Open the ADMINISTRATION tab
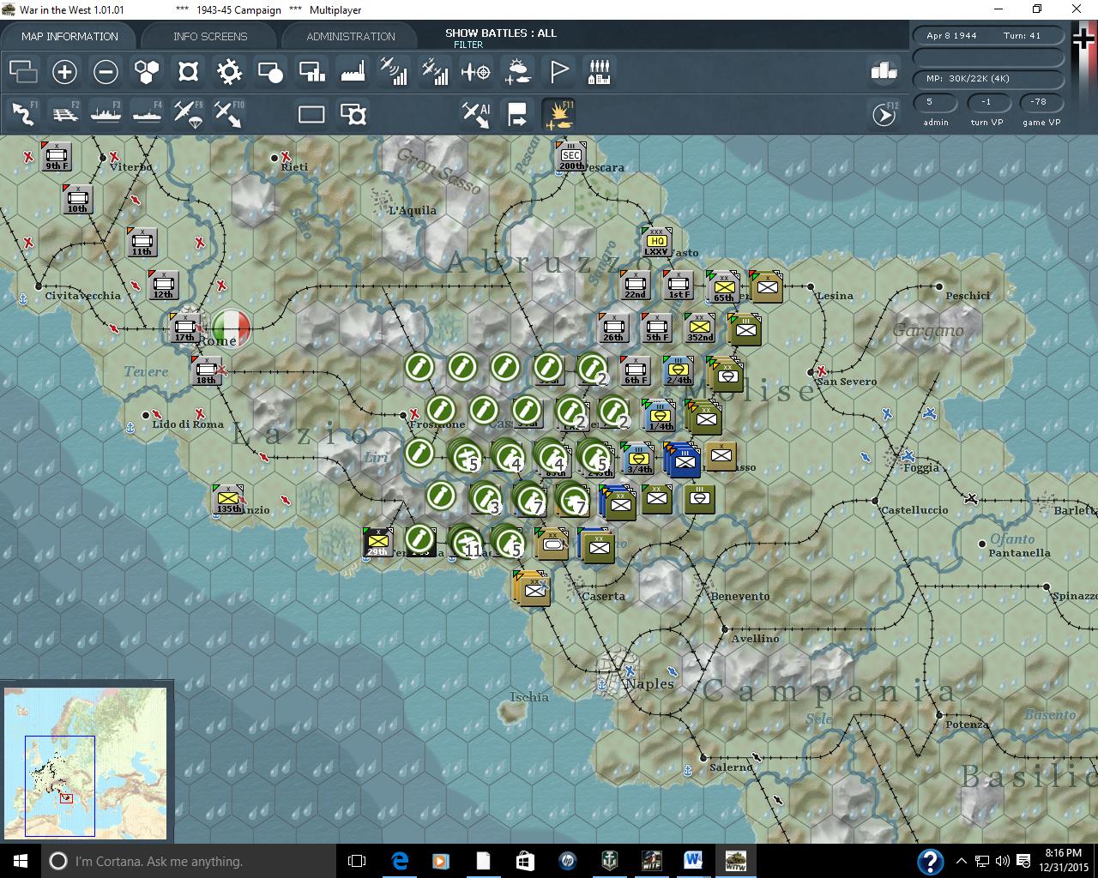Image resolution: width=1098 pixels, height=878 pixels. click(x=351, y=36)
